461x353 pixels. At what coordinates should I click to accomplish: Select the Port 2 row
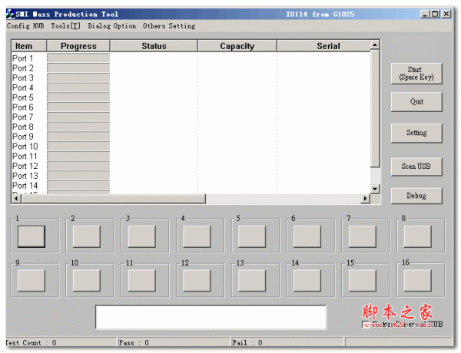[191, 68]
